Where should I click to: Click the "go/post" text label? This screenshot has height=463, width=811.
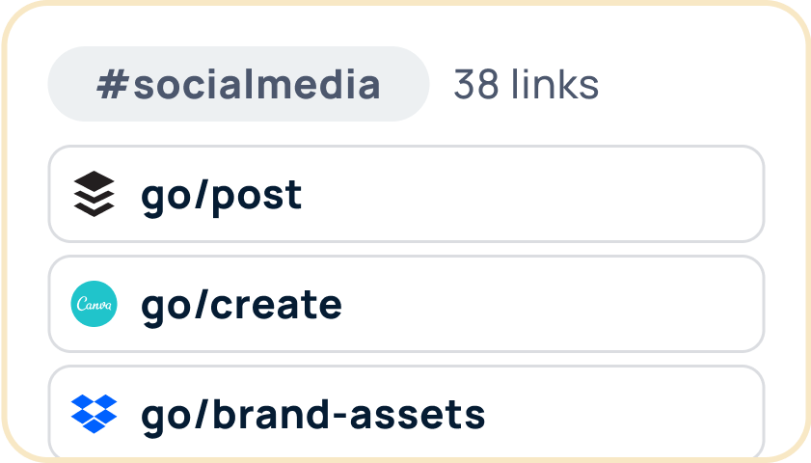[x=221, y=195]
